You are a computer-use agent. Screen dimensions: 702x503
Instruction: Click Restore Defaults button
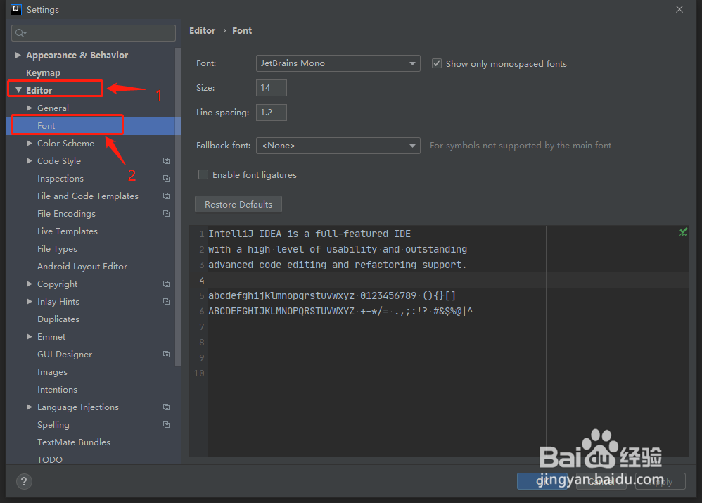point(238,204)
